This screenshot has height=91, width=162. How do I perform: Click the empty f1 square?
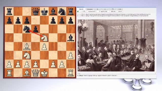[53, 73]
